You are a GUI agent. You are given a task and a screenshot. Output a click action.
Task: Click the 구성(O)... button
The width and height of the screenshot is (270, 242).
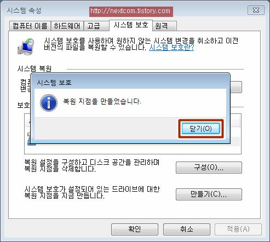(x=209, y=168)
